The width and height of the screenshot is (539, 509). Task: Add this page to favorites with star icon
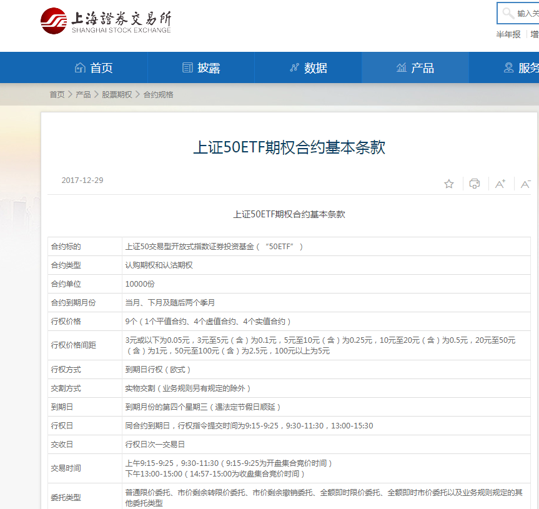click(449, 184)
